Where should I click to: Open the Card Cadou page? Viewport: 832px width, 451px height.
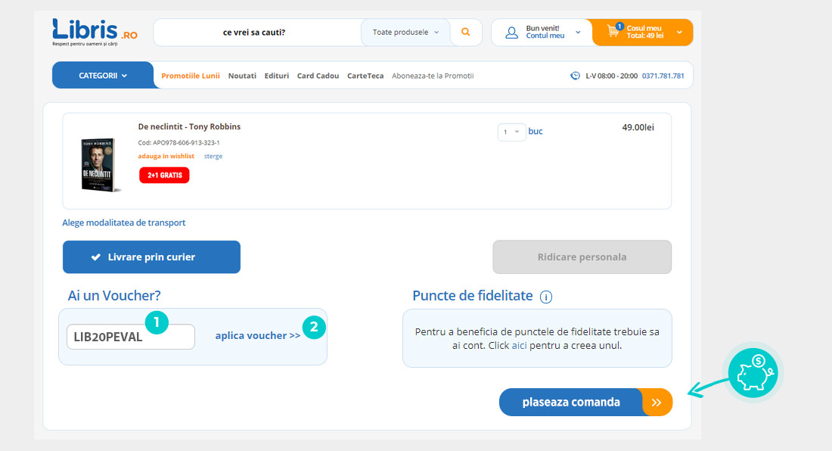click(x=318, y=76)
